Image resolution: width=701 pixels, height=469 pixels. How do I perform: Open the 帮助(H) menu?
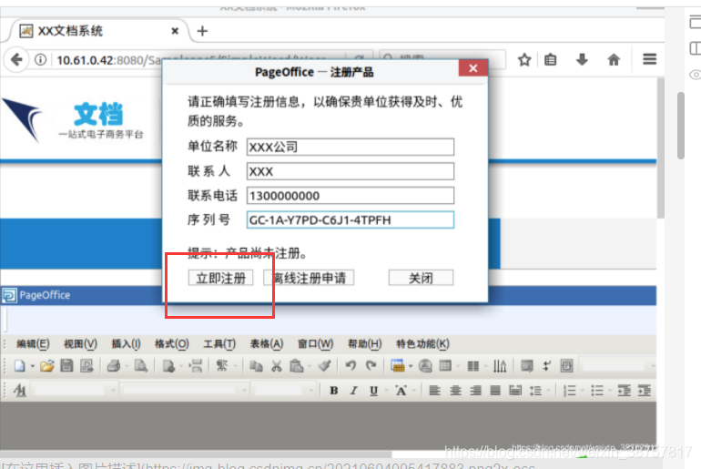364,344
